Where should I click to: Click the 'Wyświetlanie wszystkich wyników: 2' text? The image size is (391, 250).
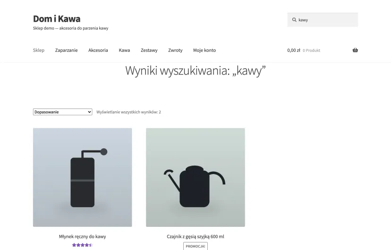(x=128, y=112)
